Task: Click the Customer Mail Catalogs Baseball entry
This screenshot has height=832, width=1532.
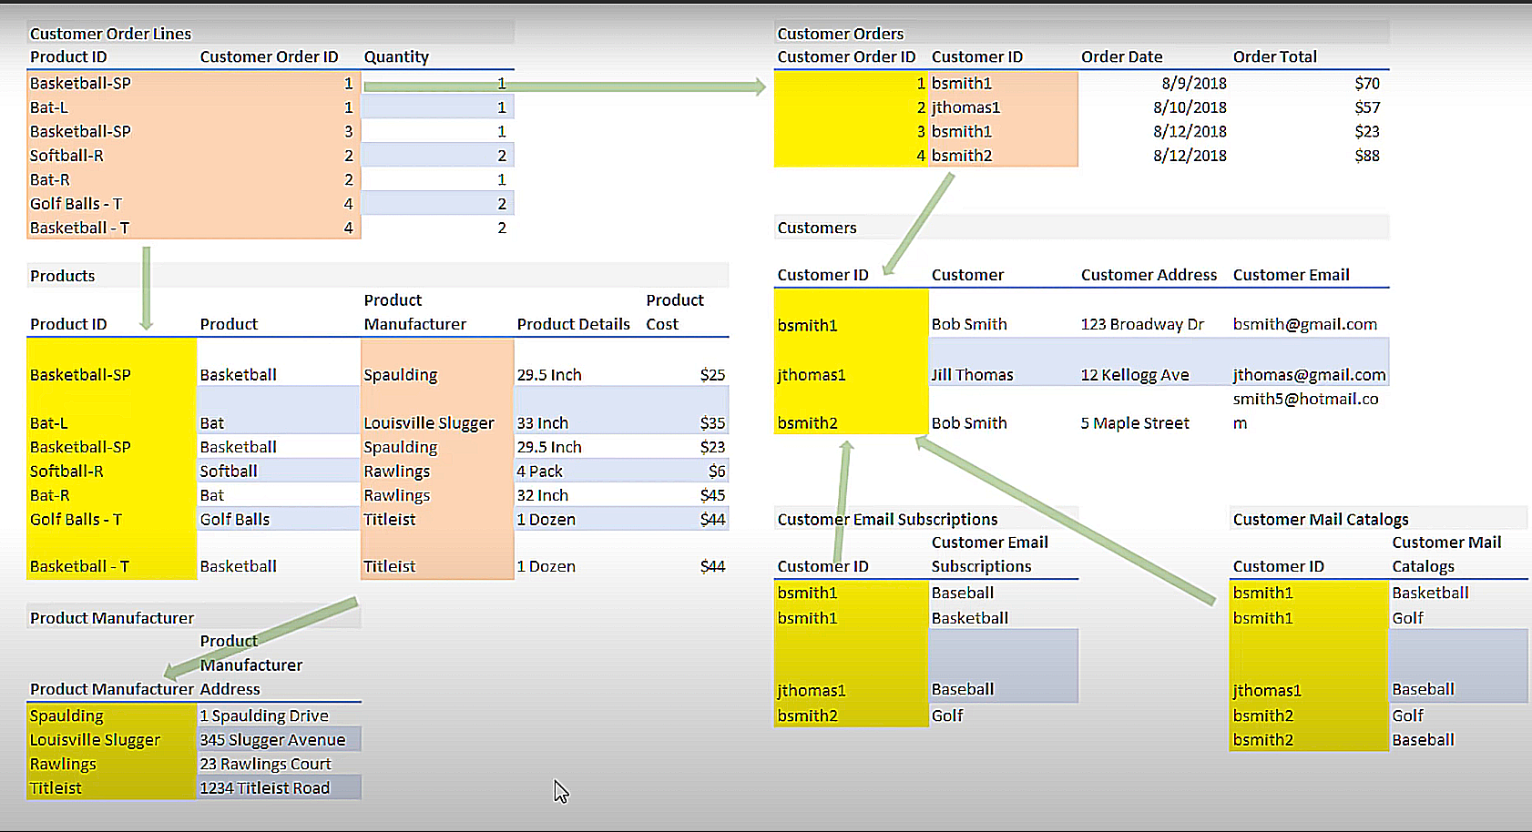Action: pos(1423,689)
